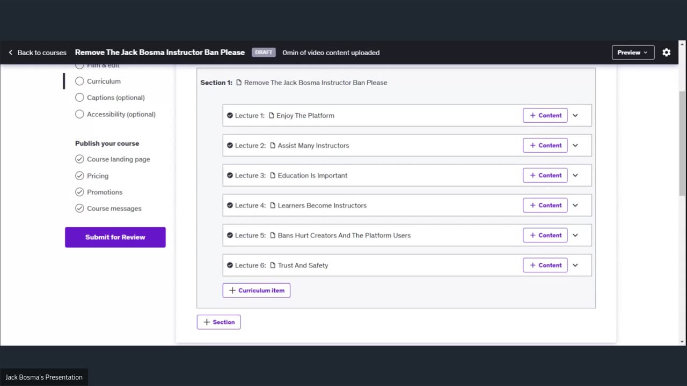
Task: Click the document icon in the Section 1 title
Action: pyautogui.click(x=239, y=83)
